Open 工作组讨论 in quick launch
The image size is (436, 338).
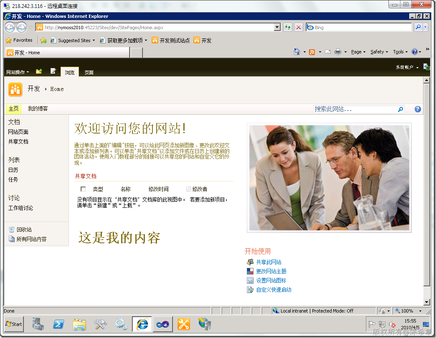coord(20,208)
